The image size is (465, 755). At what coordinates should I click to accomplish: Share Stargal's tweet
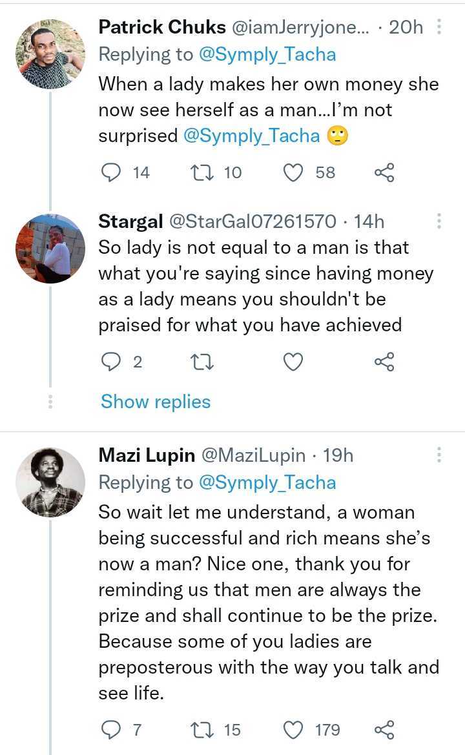click(384, 362)
